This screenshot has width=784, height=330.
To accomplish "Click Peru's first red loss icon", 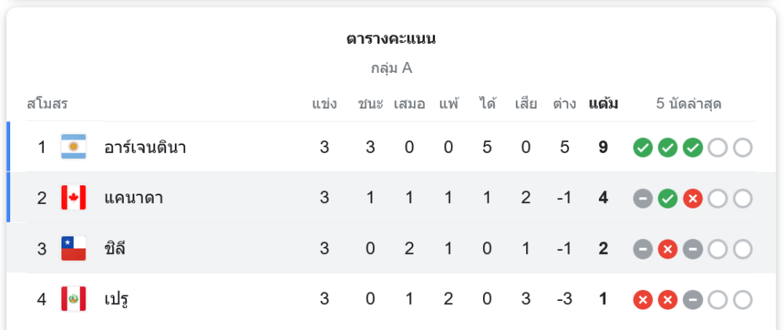I will [x=643, y=299].
